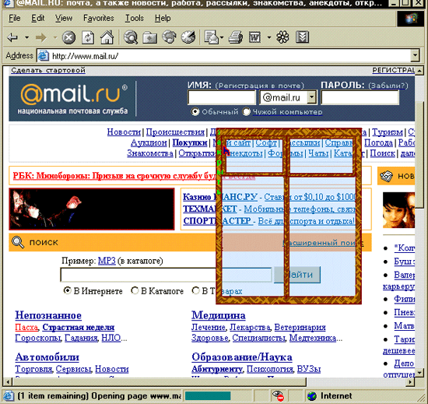
Task: Select the В Каталоге search option
Action: coord(135,290)
